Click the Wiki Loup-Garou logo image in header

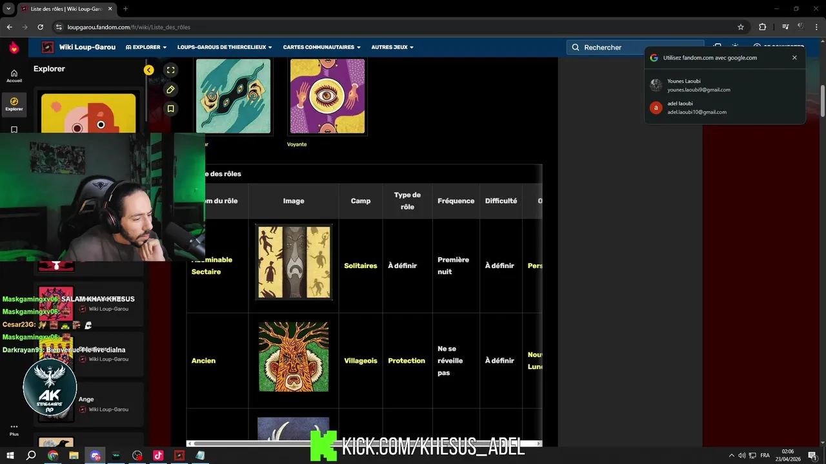[x=48, y=47]
